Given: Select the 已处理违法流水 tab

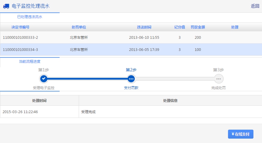Looking at the screenshot, I should click(x=30, y=17).
